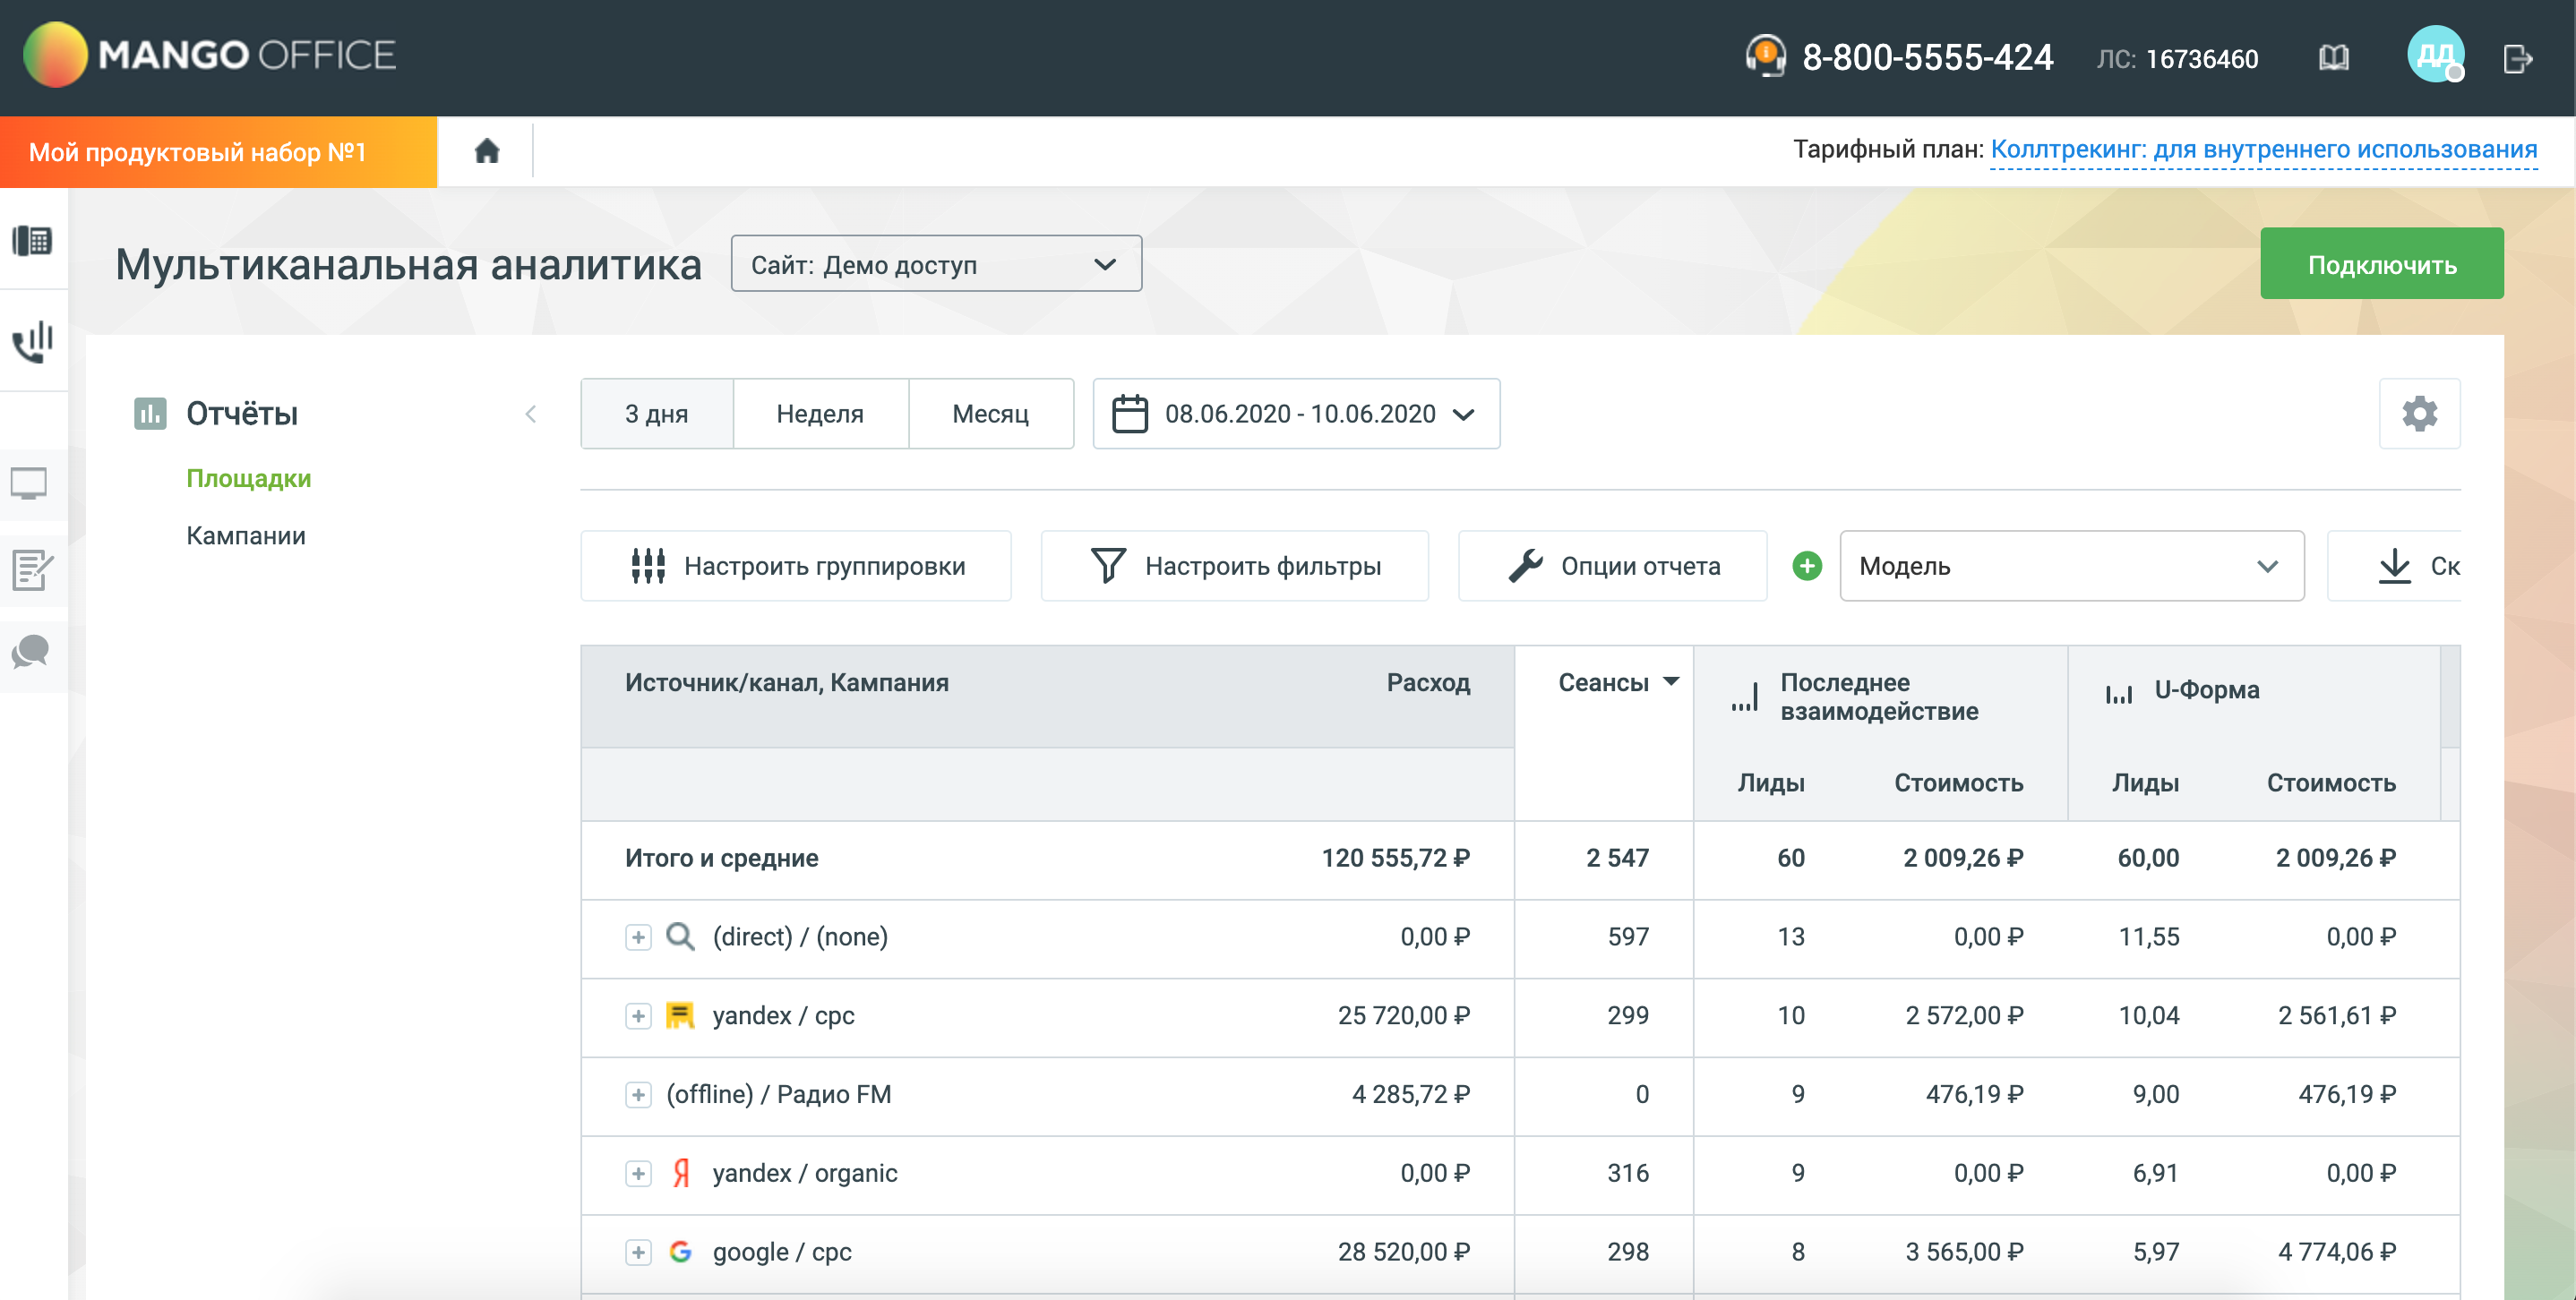Screen dimensions: 2576x1300
Task: Click Настроить фильтры button
Action: pyautogui.click(x=1234, y=566)
